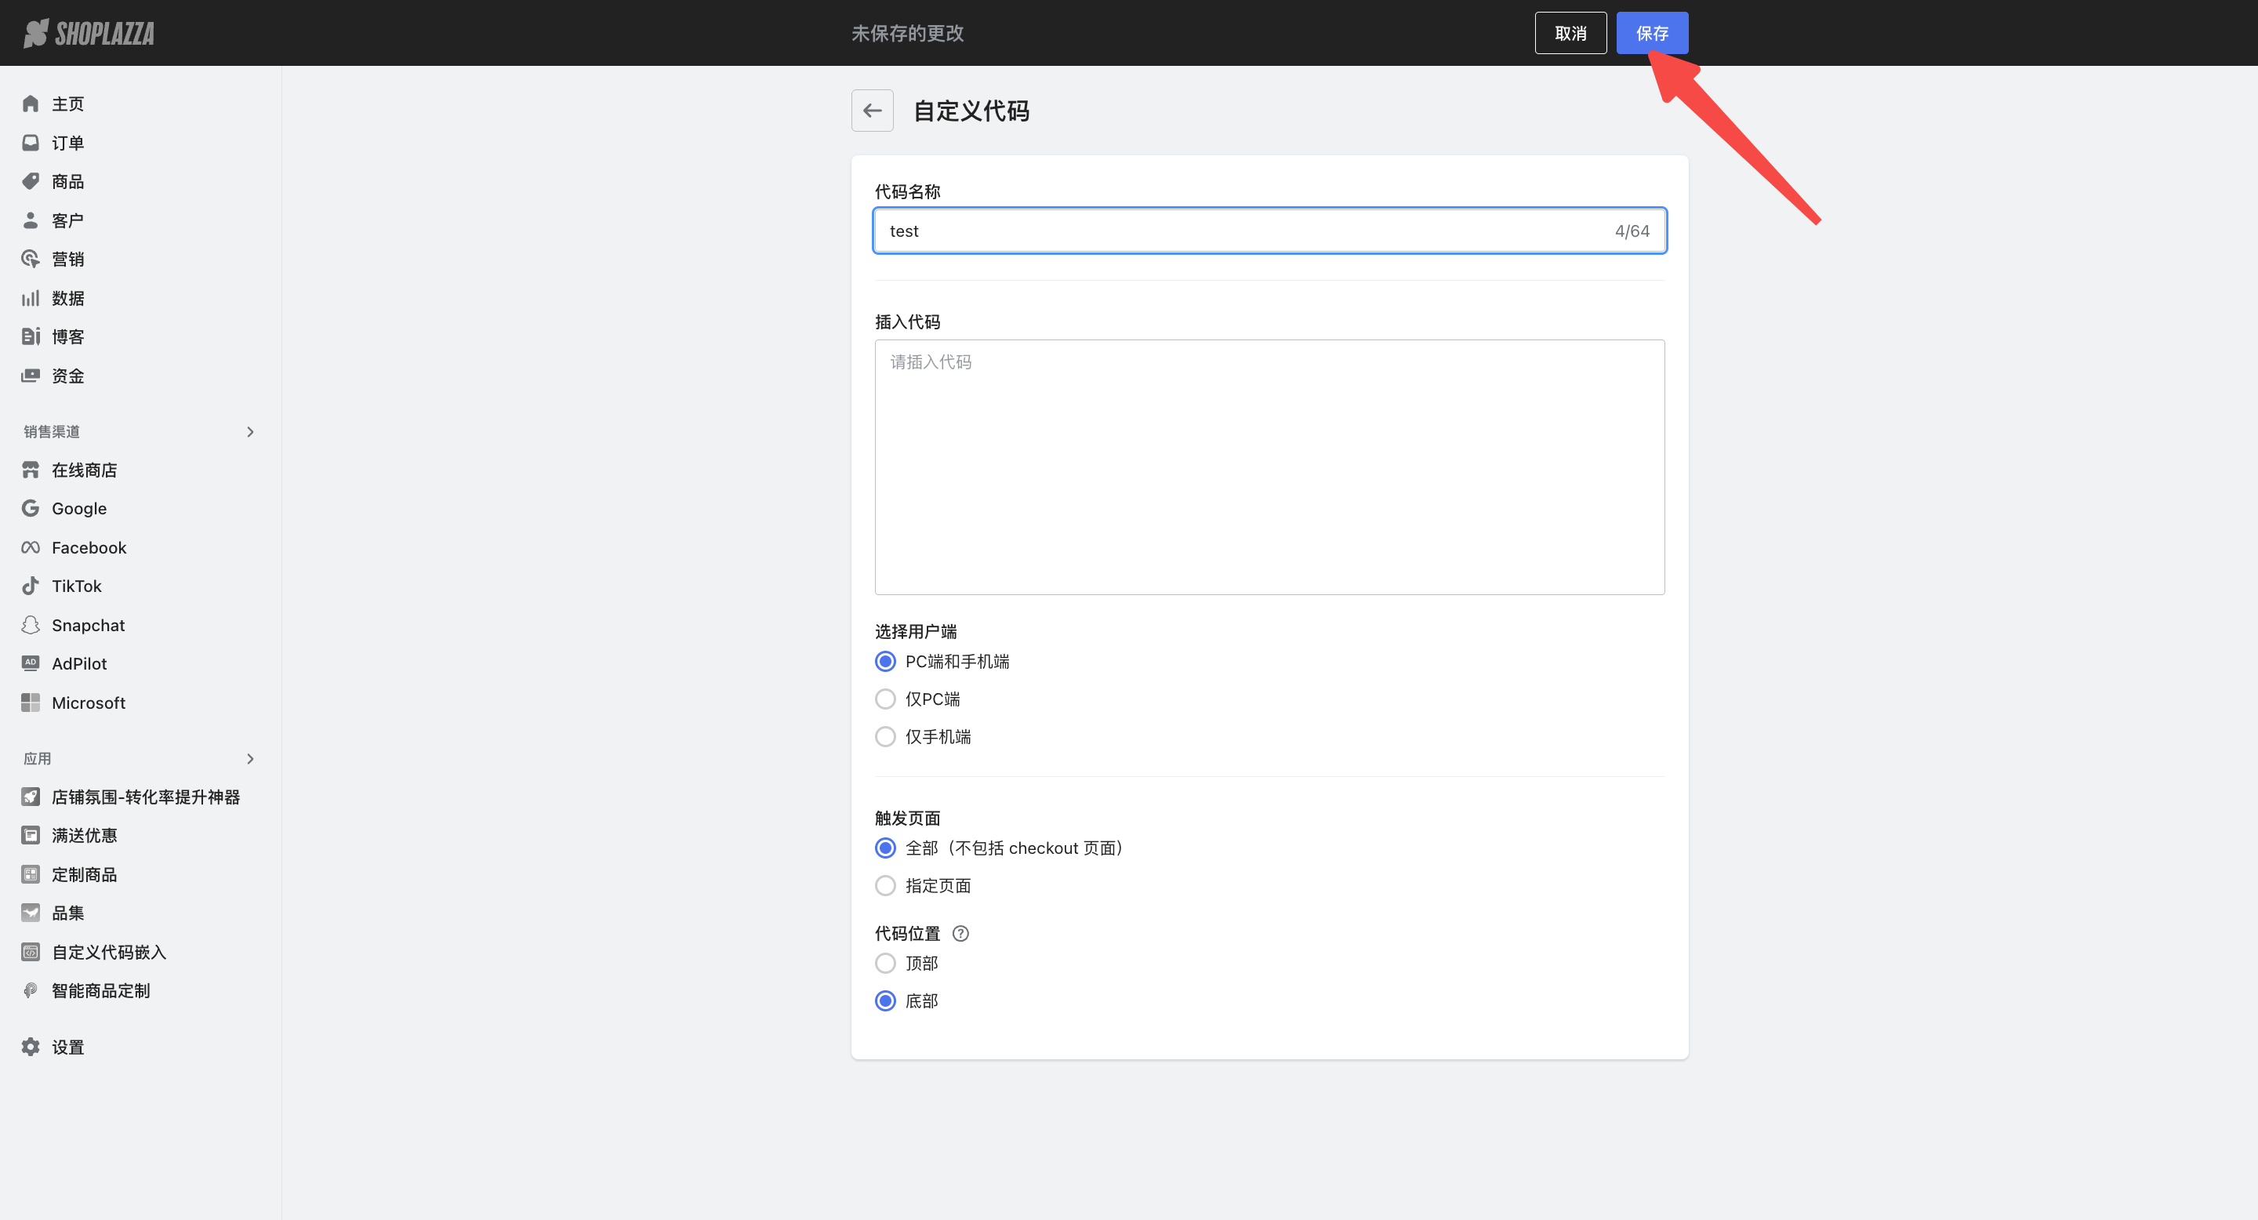Image resolution: width=2258 pixels, height=1220 pixels.
Task: Click the back arrow beside 自定义代码
Action: pyautogui.click(x=871, y=111)
